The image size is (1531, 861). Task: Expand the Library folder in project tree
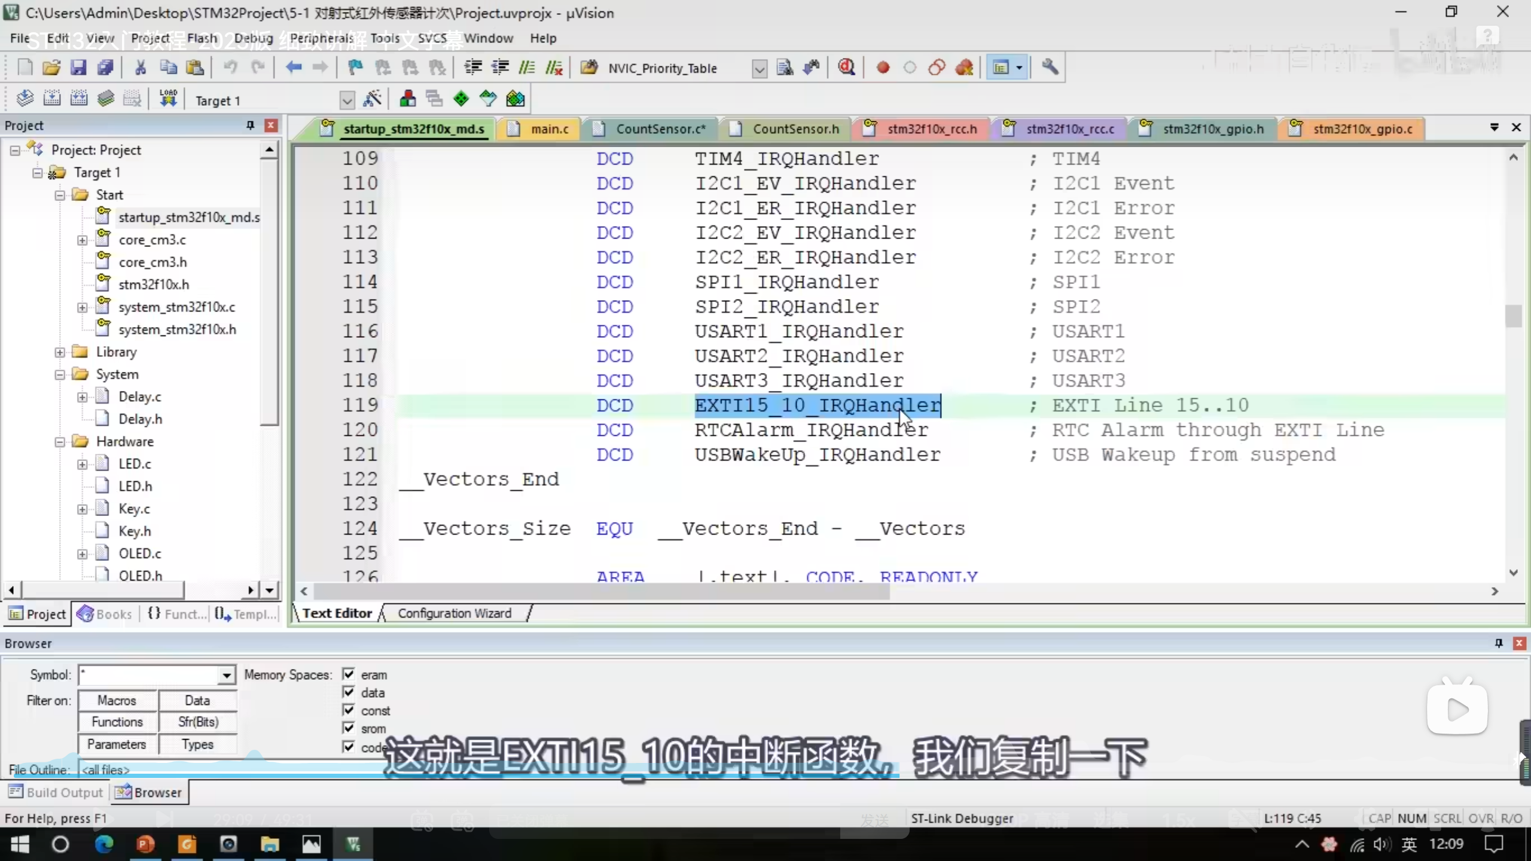coord(60,352)
